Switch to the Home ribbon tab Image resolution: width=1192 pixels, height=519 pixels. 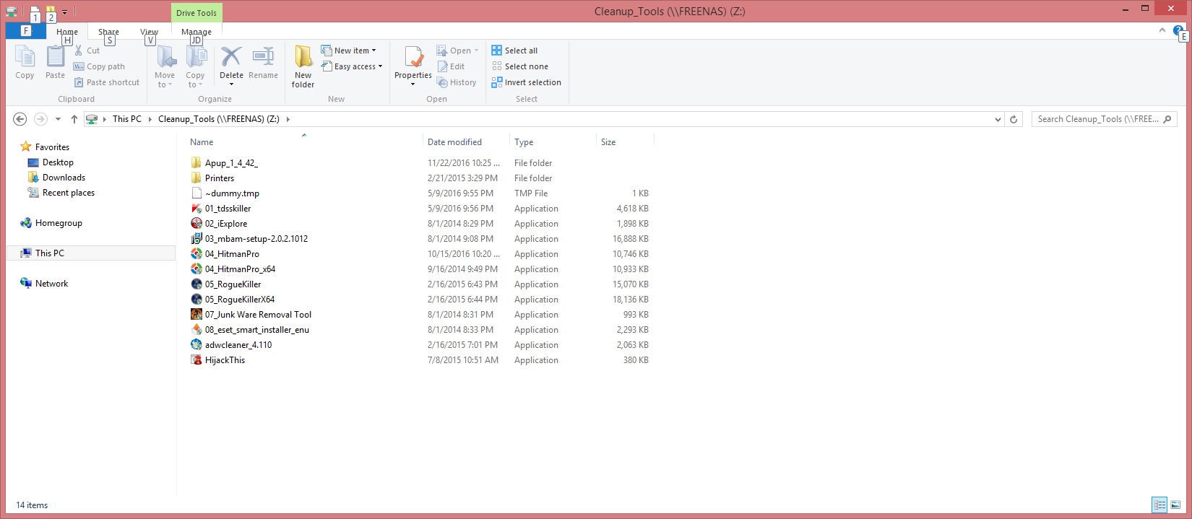(x=67, y=32)
